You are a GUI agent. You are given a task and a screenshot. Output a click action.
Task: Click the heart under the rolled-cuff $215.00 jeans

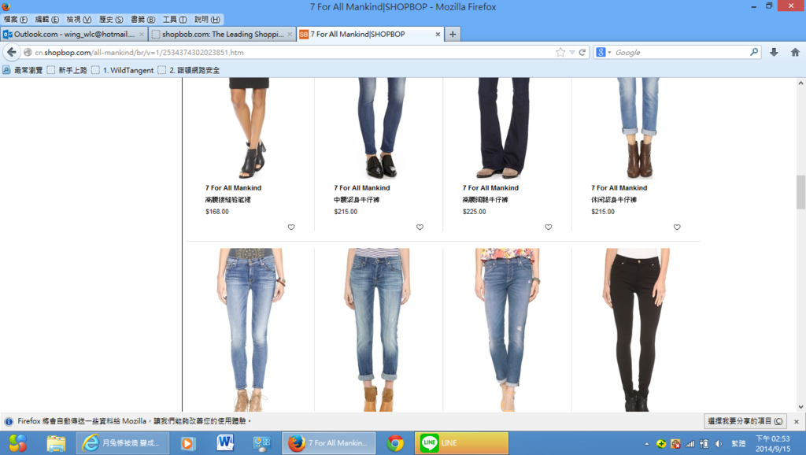[677, 227]
